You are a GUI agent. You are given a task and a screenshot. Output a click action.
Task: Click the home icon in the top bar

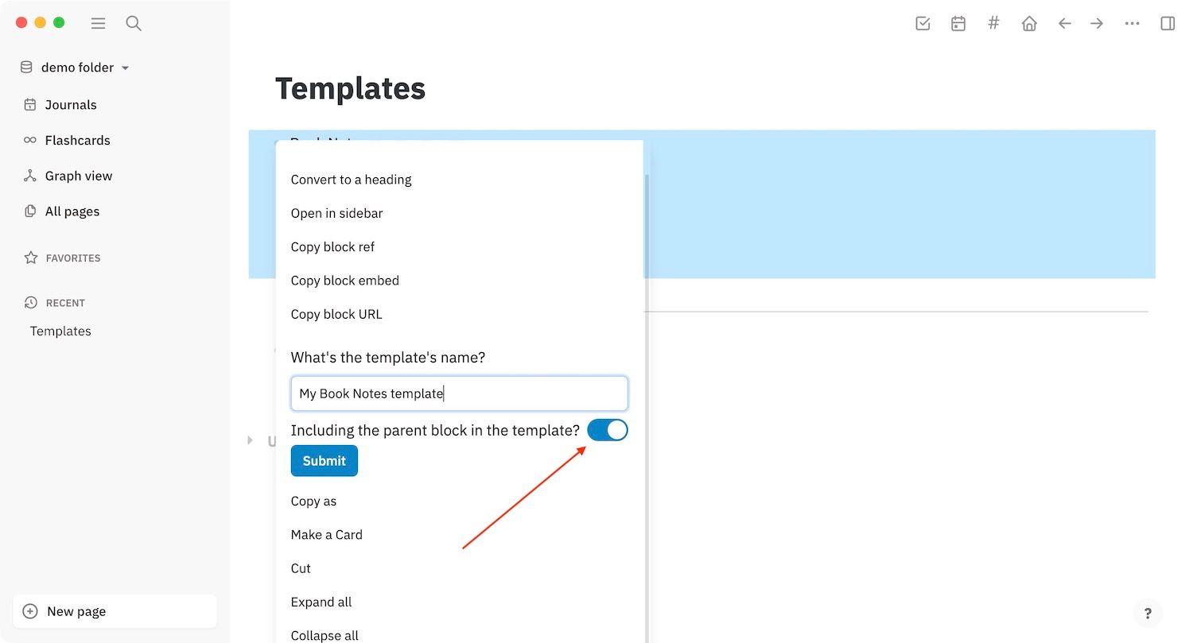[x=1029, y=23]
